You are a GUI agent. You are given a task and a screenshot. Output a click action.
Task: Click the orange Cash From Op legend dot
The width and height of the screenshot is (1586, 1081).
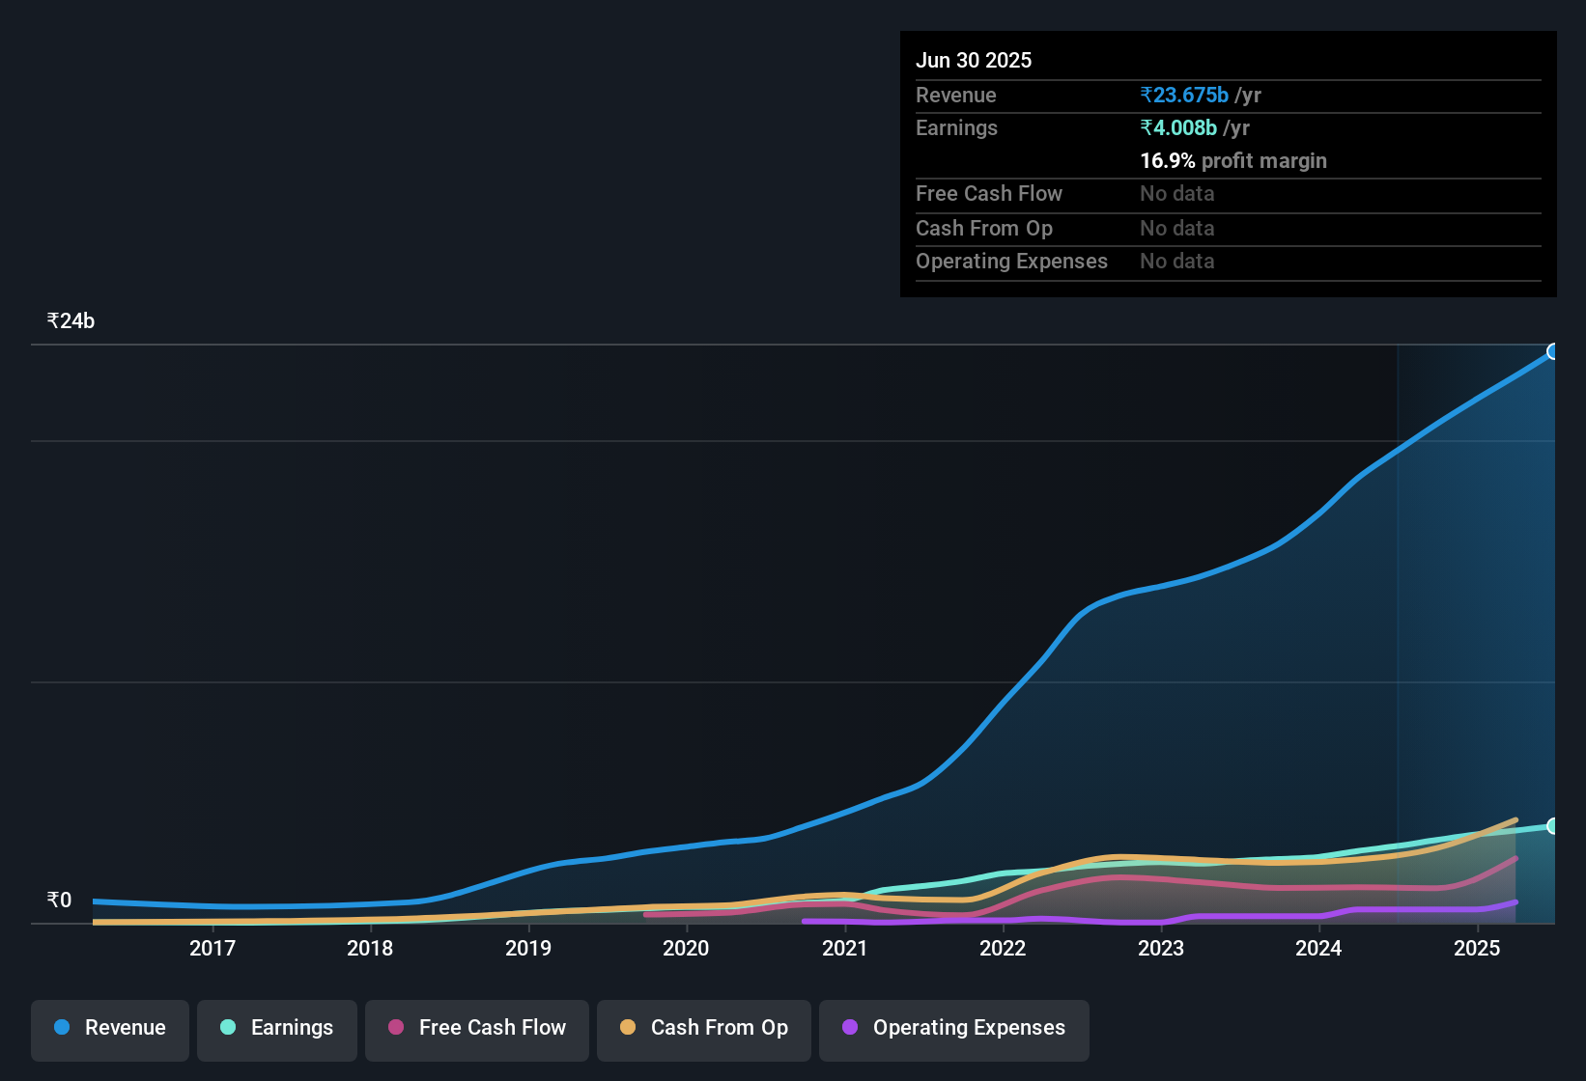click(627, 1028)
